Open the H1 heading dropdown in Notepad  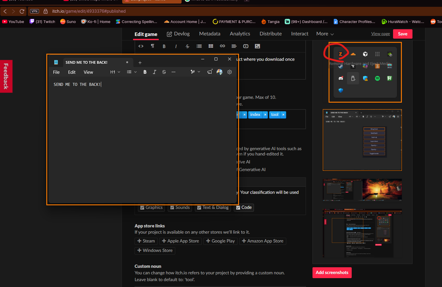[115, 72]
